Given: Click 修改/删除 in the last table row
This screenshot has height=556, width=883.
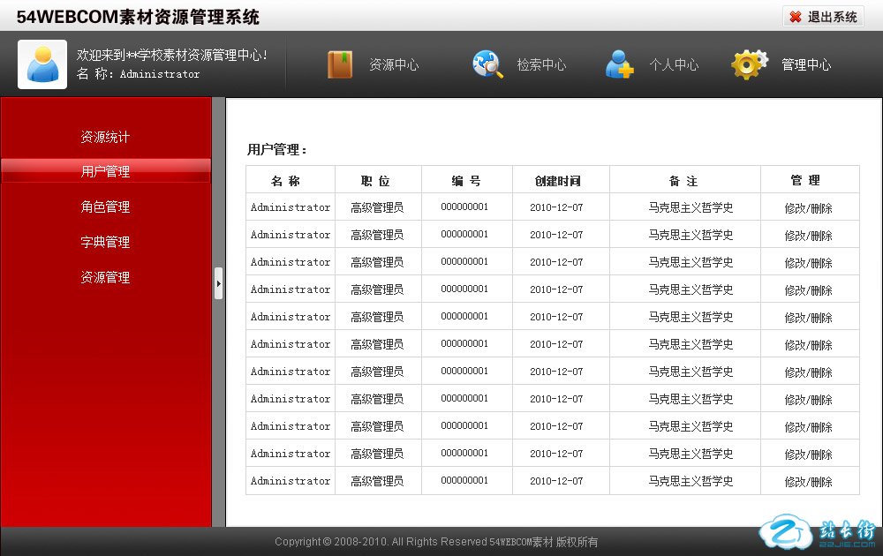Looking at the screenshot, I should pos(809,482).
